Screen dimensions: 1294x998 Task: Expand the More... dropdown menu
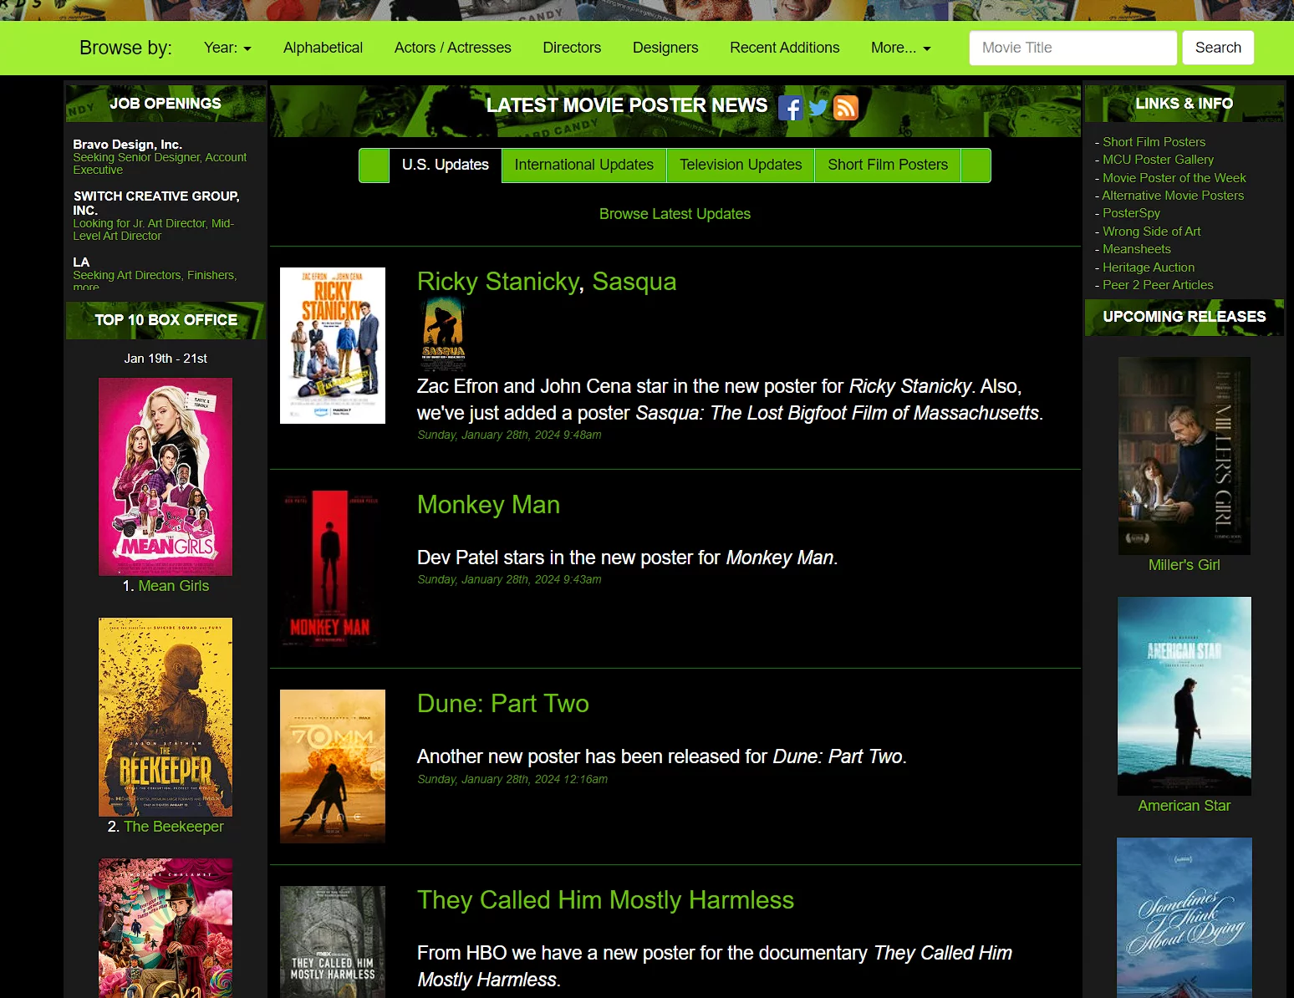(x=900, y=48)
